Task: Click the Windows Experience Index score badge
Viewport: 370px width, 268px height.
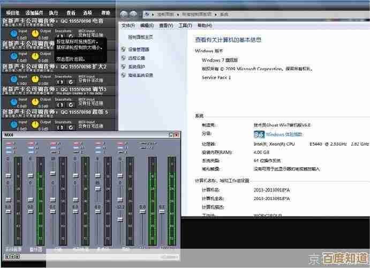Action: (x=259, y=134)
